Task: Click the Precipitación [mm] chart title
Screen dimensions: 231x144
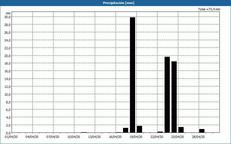Action: [119, 3]
